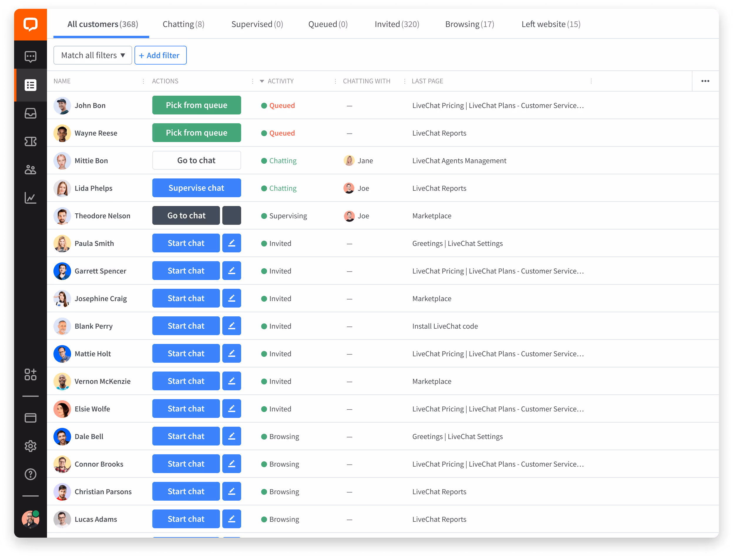733x557 pixels.
Task: Open the Subscription card icon in sidebar
Action: click(30, 418)
